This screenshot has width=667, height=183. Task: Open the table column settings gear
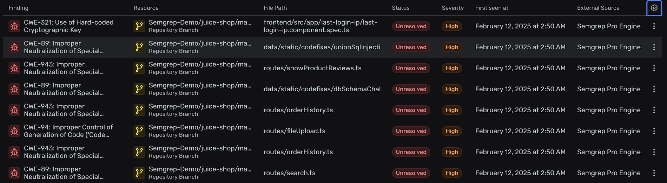tap(654, 8)
